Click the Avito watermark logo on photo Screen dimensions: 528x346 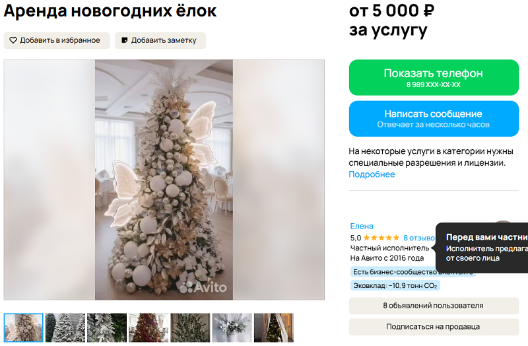[203, 287]
